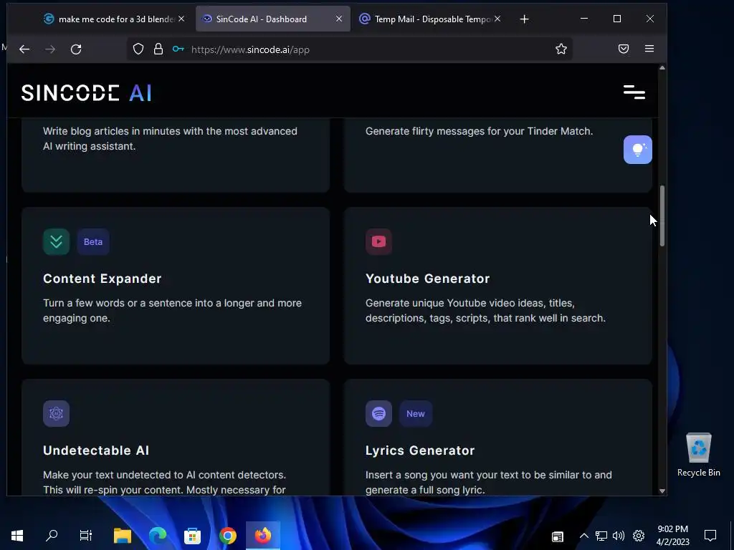Open the Undetectable AI title

coord(96,450)
